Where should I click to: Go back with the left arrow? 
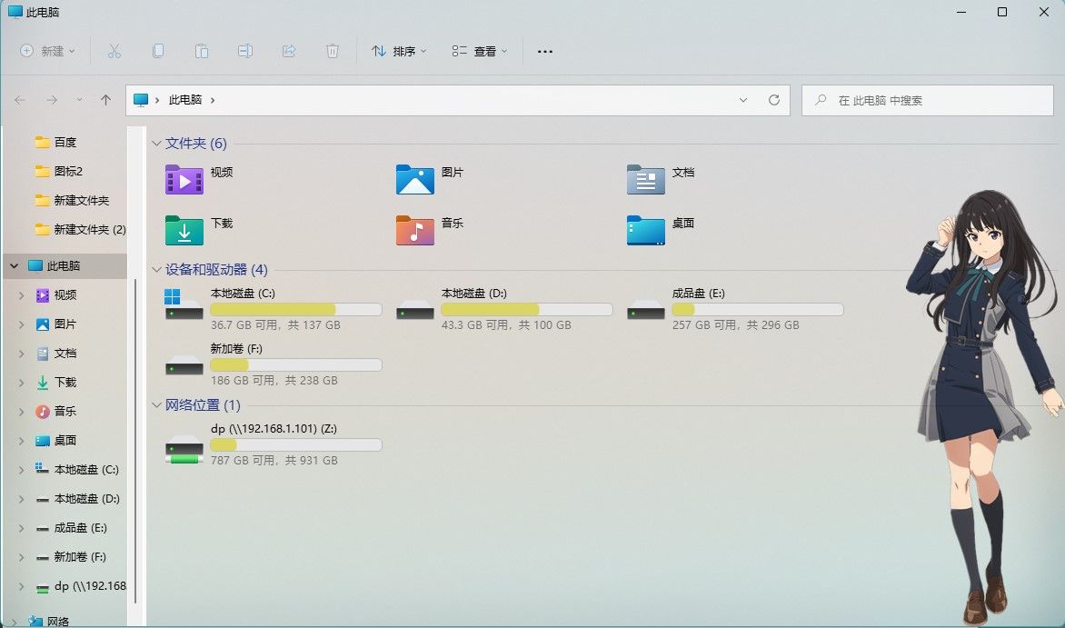pyautogui.click(x=20, y=100)
